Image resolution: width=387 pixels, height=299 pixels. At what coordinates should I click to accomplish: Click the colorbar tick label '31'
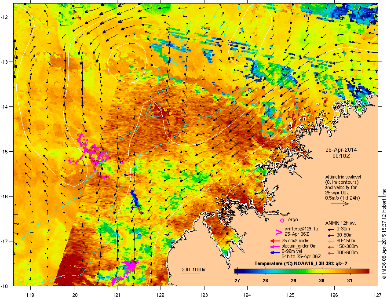(x=350, y=281)
